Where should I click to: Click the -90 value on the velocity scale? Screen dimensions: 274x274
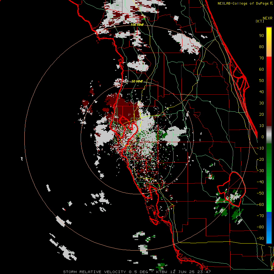point(260,238)
